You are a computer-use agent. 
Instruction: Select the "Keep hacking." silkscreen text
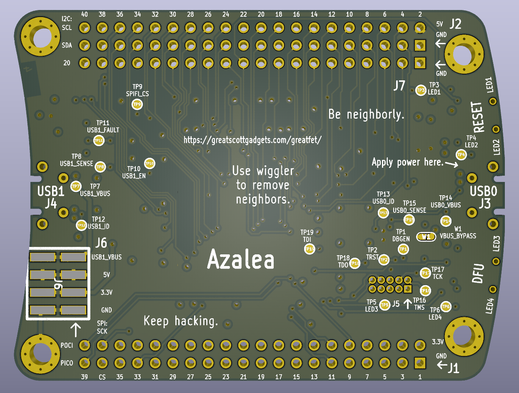(x=181, y=321)
